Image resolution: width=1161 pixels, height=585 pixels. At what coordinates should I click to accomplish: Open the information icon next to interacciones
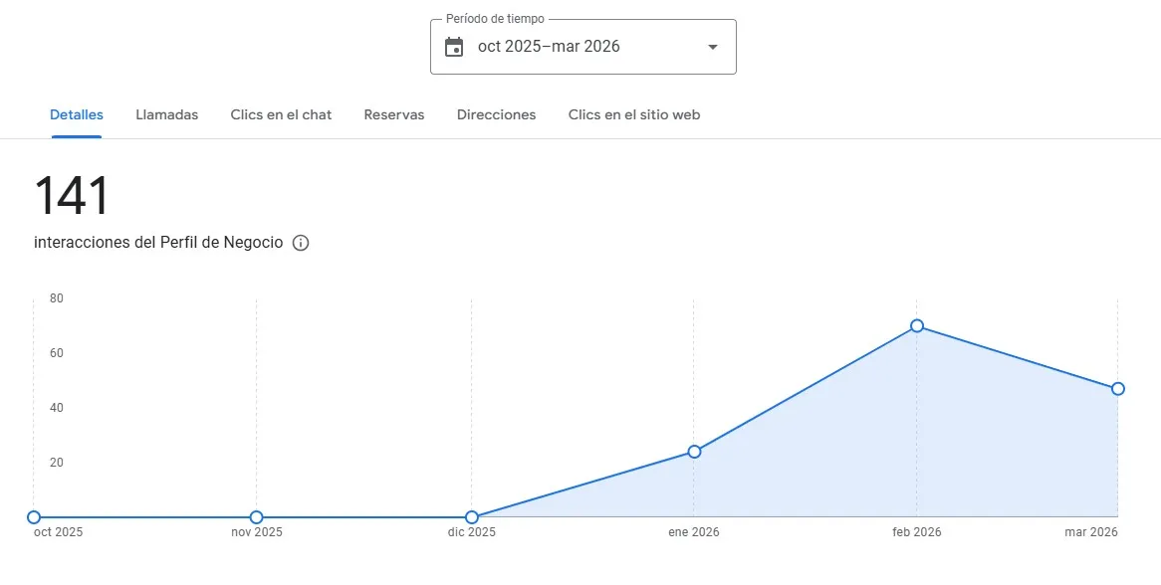[x=301, y=243]
